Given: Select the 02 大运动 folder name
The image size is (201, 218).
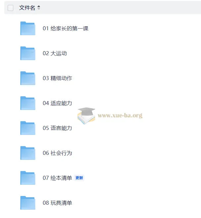Looking at the screenshot, I should [55, 53].
